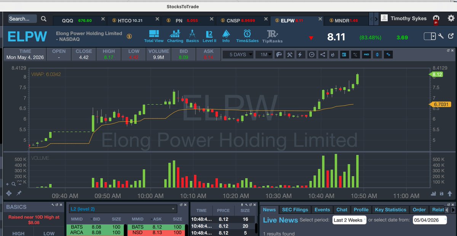Toggle the percent scale button
The width and height of the screenshot is (457, 236).
pos(355,55)
